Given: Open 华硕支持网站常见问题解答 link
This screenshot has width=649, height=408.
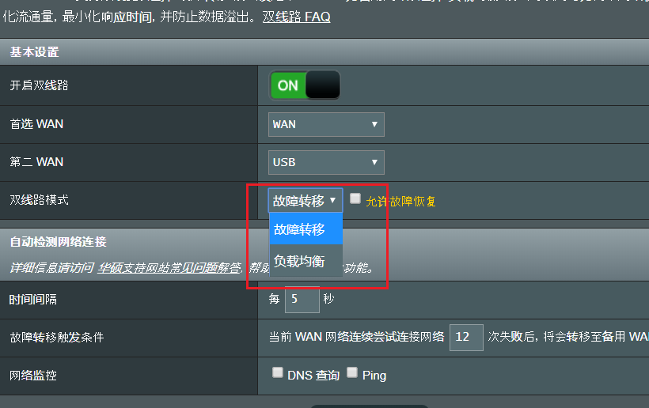Looking at the screenshot, I should click(169, 268).
